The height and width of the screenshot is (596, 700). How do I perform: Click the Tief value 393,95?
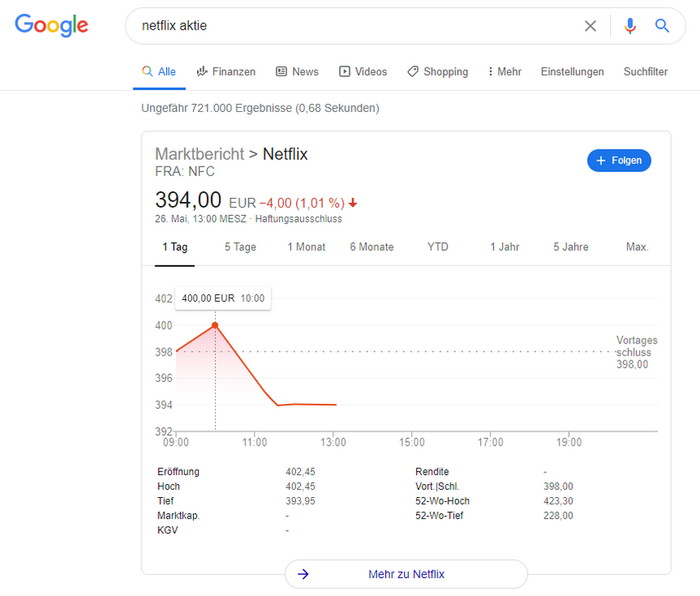point(300,501)
